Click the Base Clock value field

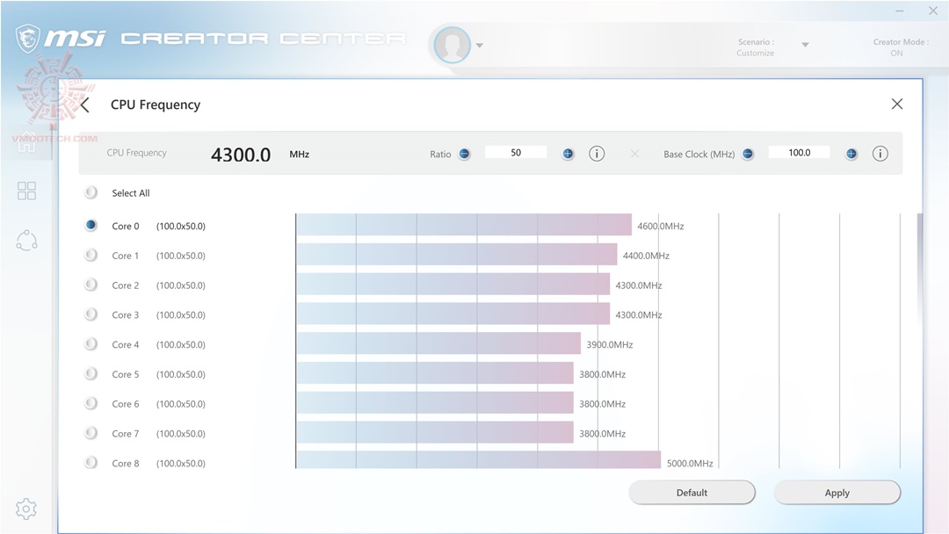(799, 153)
